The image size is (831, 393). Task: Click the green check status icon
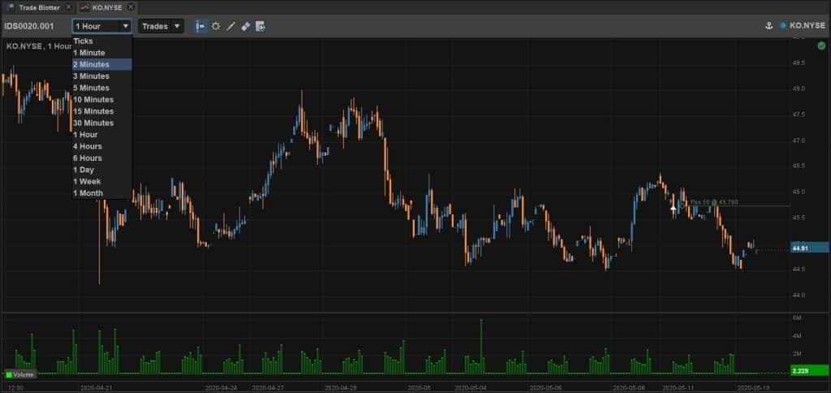click(821, 46)
